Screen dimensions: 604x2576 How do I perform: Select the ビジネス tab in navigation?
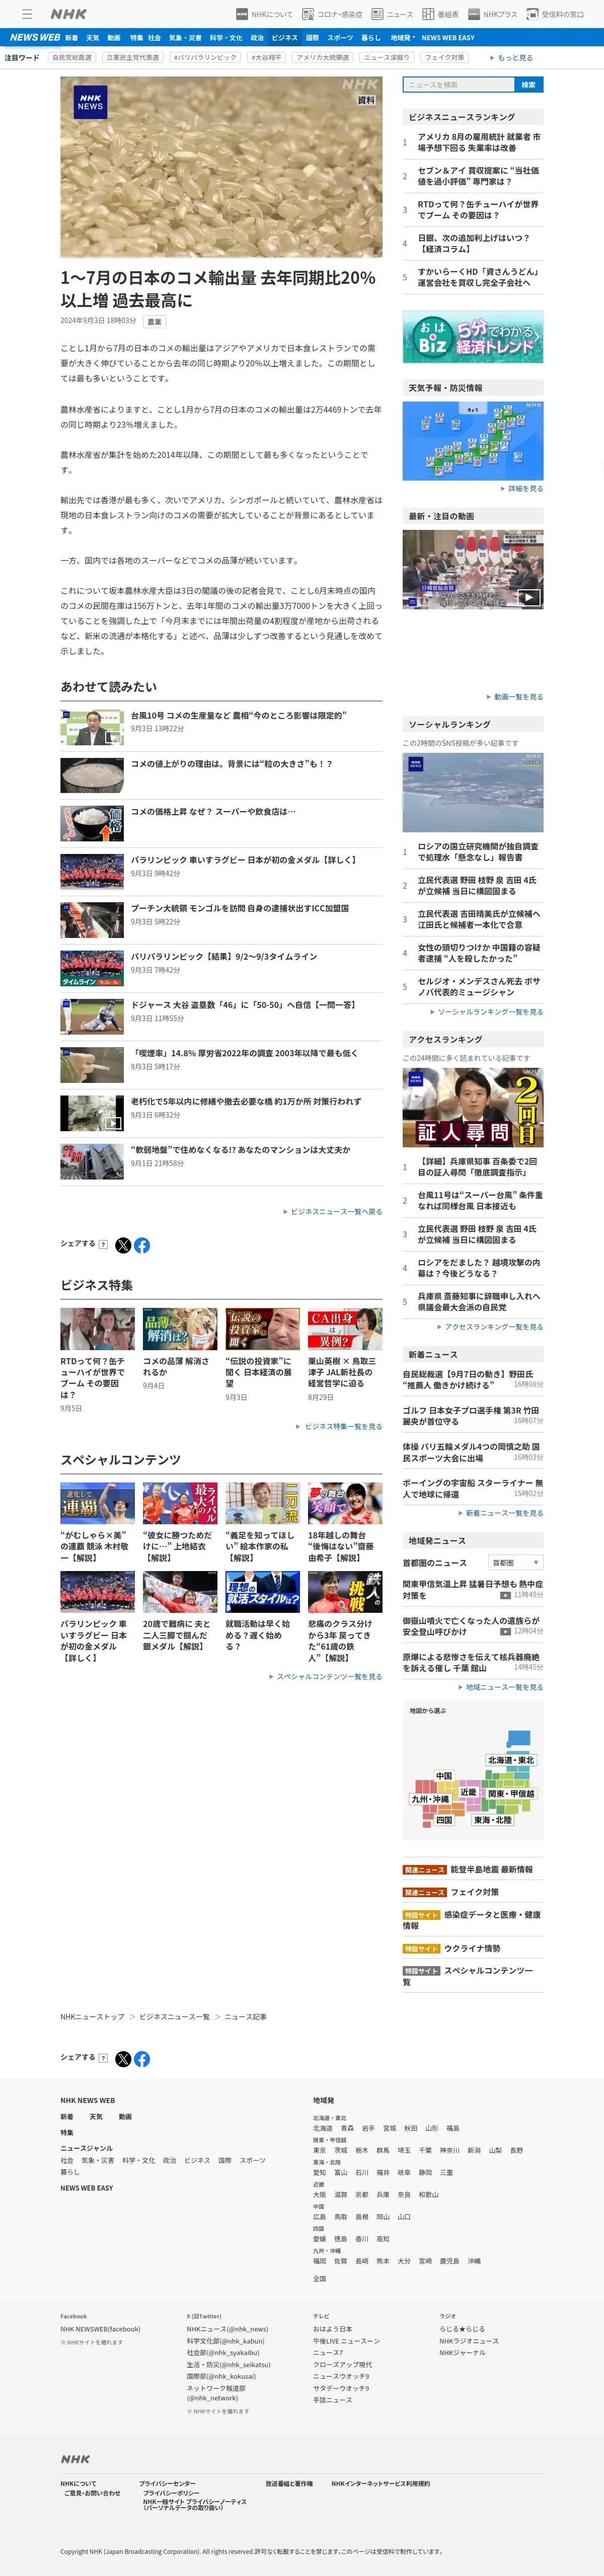click(x=284, y=38)
